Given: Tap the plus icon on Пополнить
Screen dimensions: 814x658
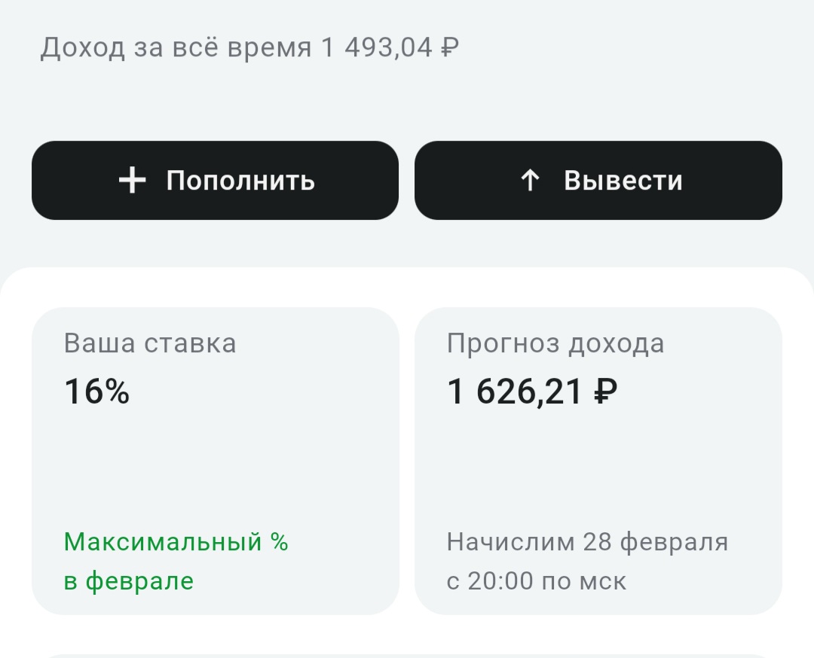Looking at the screenshot, I should pos(133,181).
